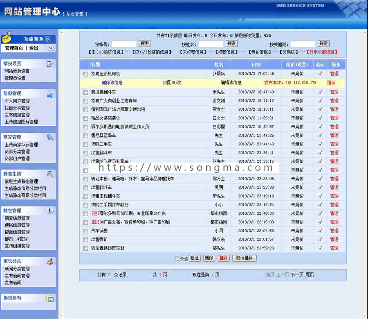Click the 删除 button below the list
The image size is (368, 335).
tap(209, 258)
